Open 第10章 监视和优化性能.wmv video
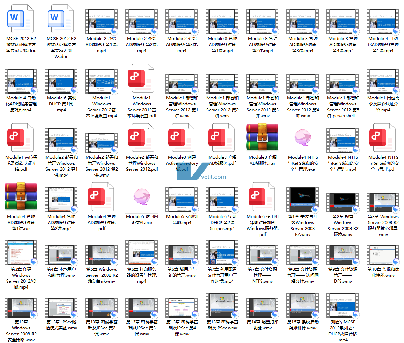The width and height of the screenshot is (404, 343). click(x=383, y=255)
